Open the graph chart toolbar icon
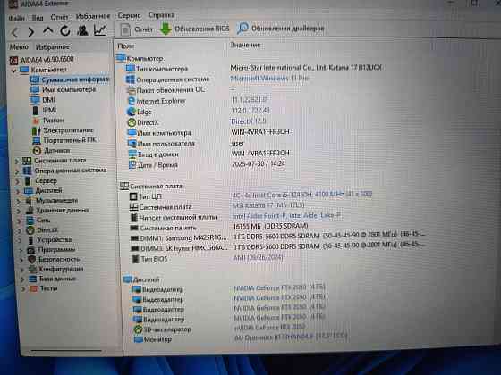This screenshot has width=501, height=375. tap(99, 30)
